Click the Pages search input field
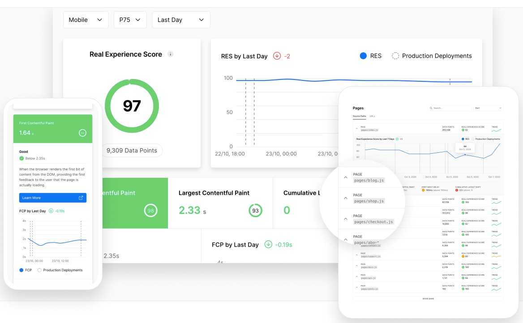Image resolution: width=523 pixels, height=323 pixels. (x=449, y=108)
